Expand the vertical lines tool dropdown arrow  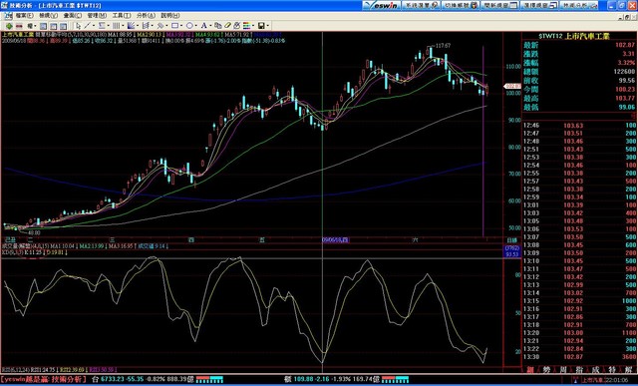[x=123, y=26]
